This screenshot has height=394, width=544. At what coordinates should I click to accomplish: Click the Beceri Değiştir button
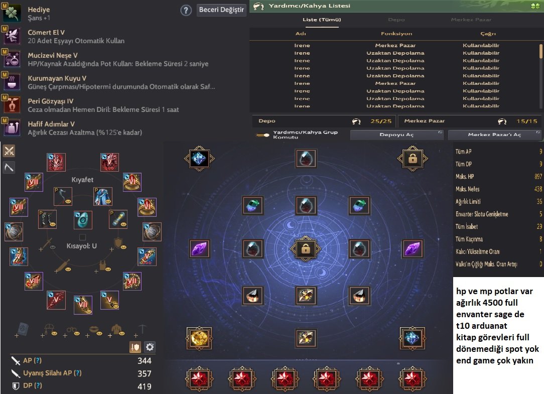click(221, 10)
